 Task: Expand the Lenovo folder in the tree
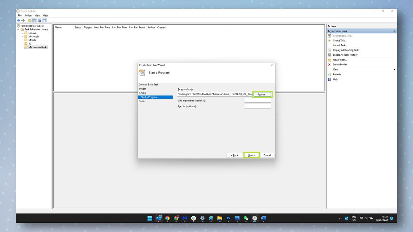click(22, 33)
